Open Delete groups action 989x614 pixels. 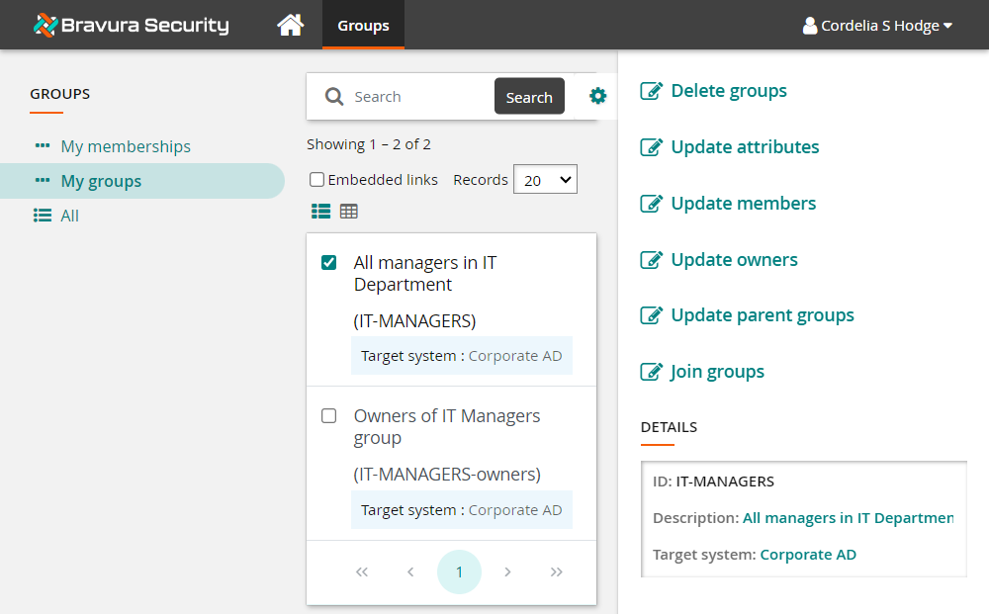coord(728,91)
